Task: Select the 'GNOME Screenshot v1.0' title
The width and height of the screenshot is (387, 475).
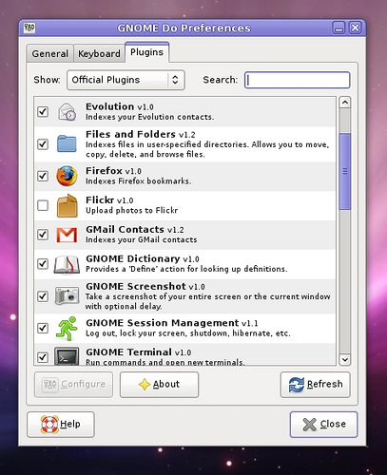Action: [x=145, y=287]
